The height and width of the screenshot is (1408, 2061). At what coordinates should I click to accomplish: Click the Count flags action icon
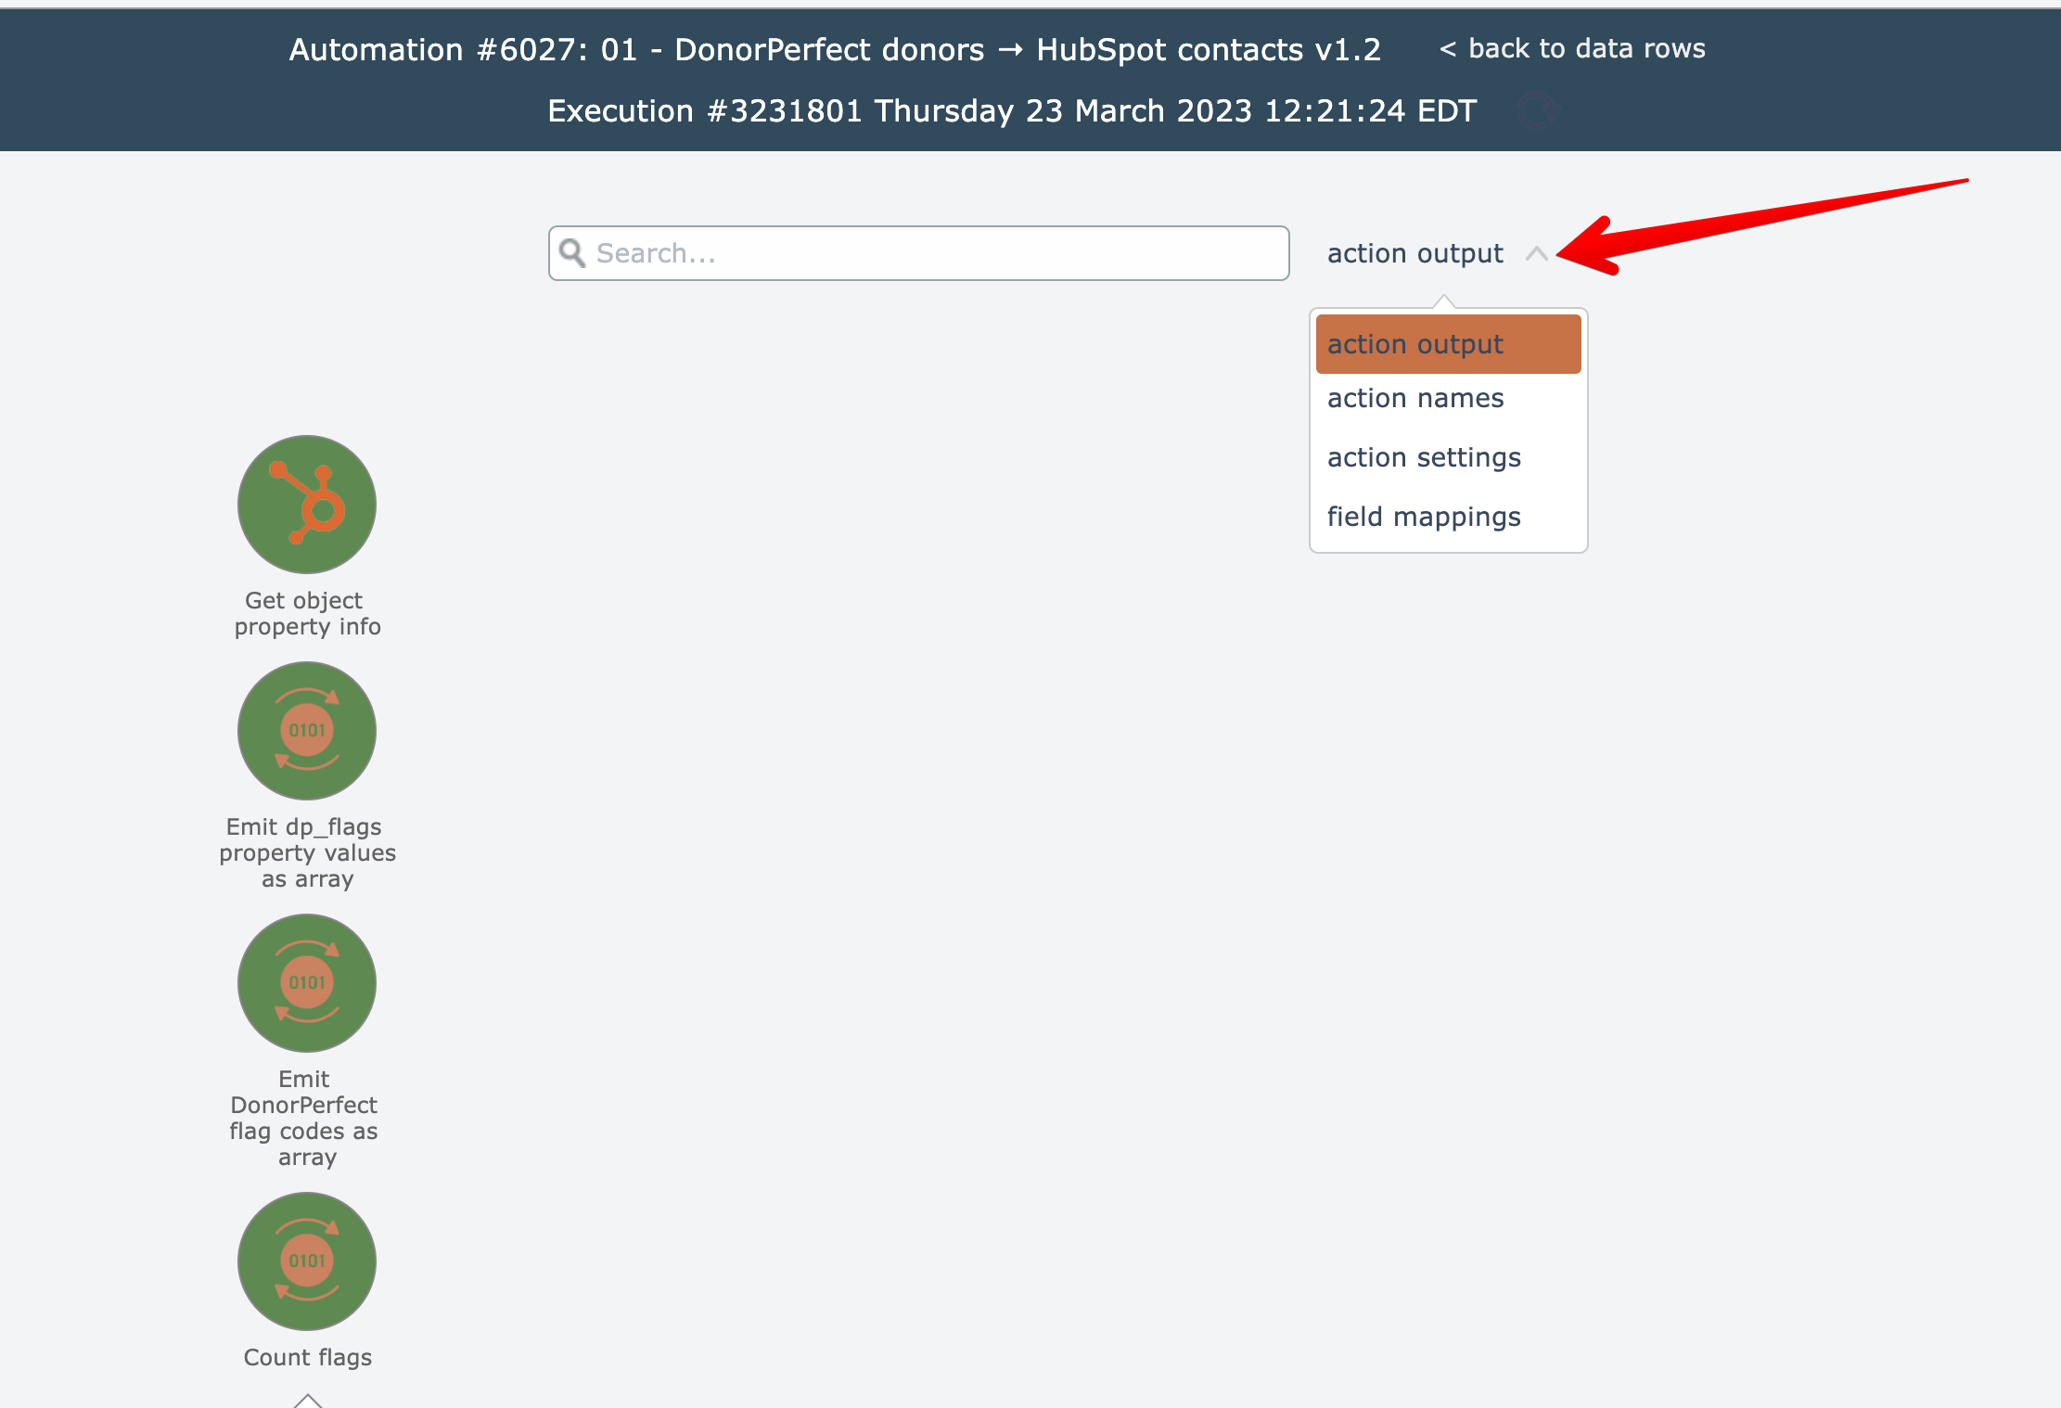(x=307, y=1261)
